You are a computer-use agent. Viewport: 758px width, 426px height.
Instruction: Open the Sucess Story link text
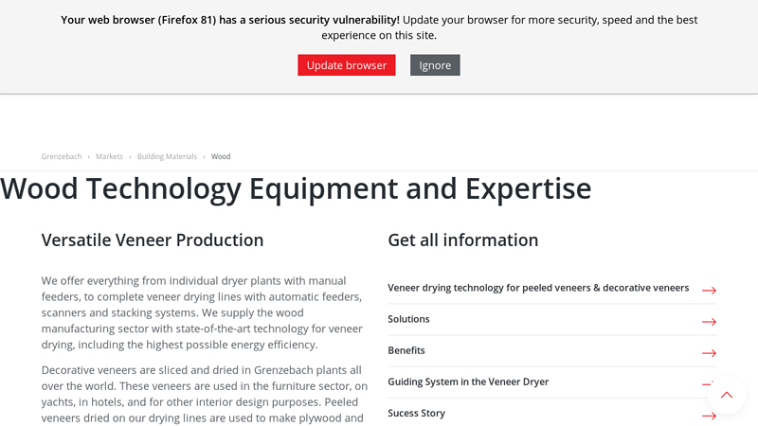coord(416,413)
